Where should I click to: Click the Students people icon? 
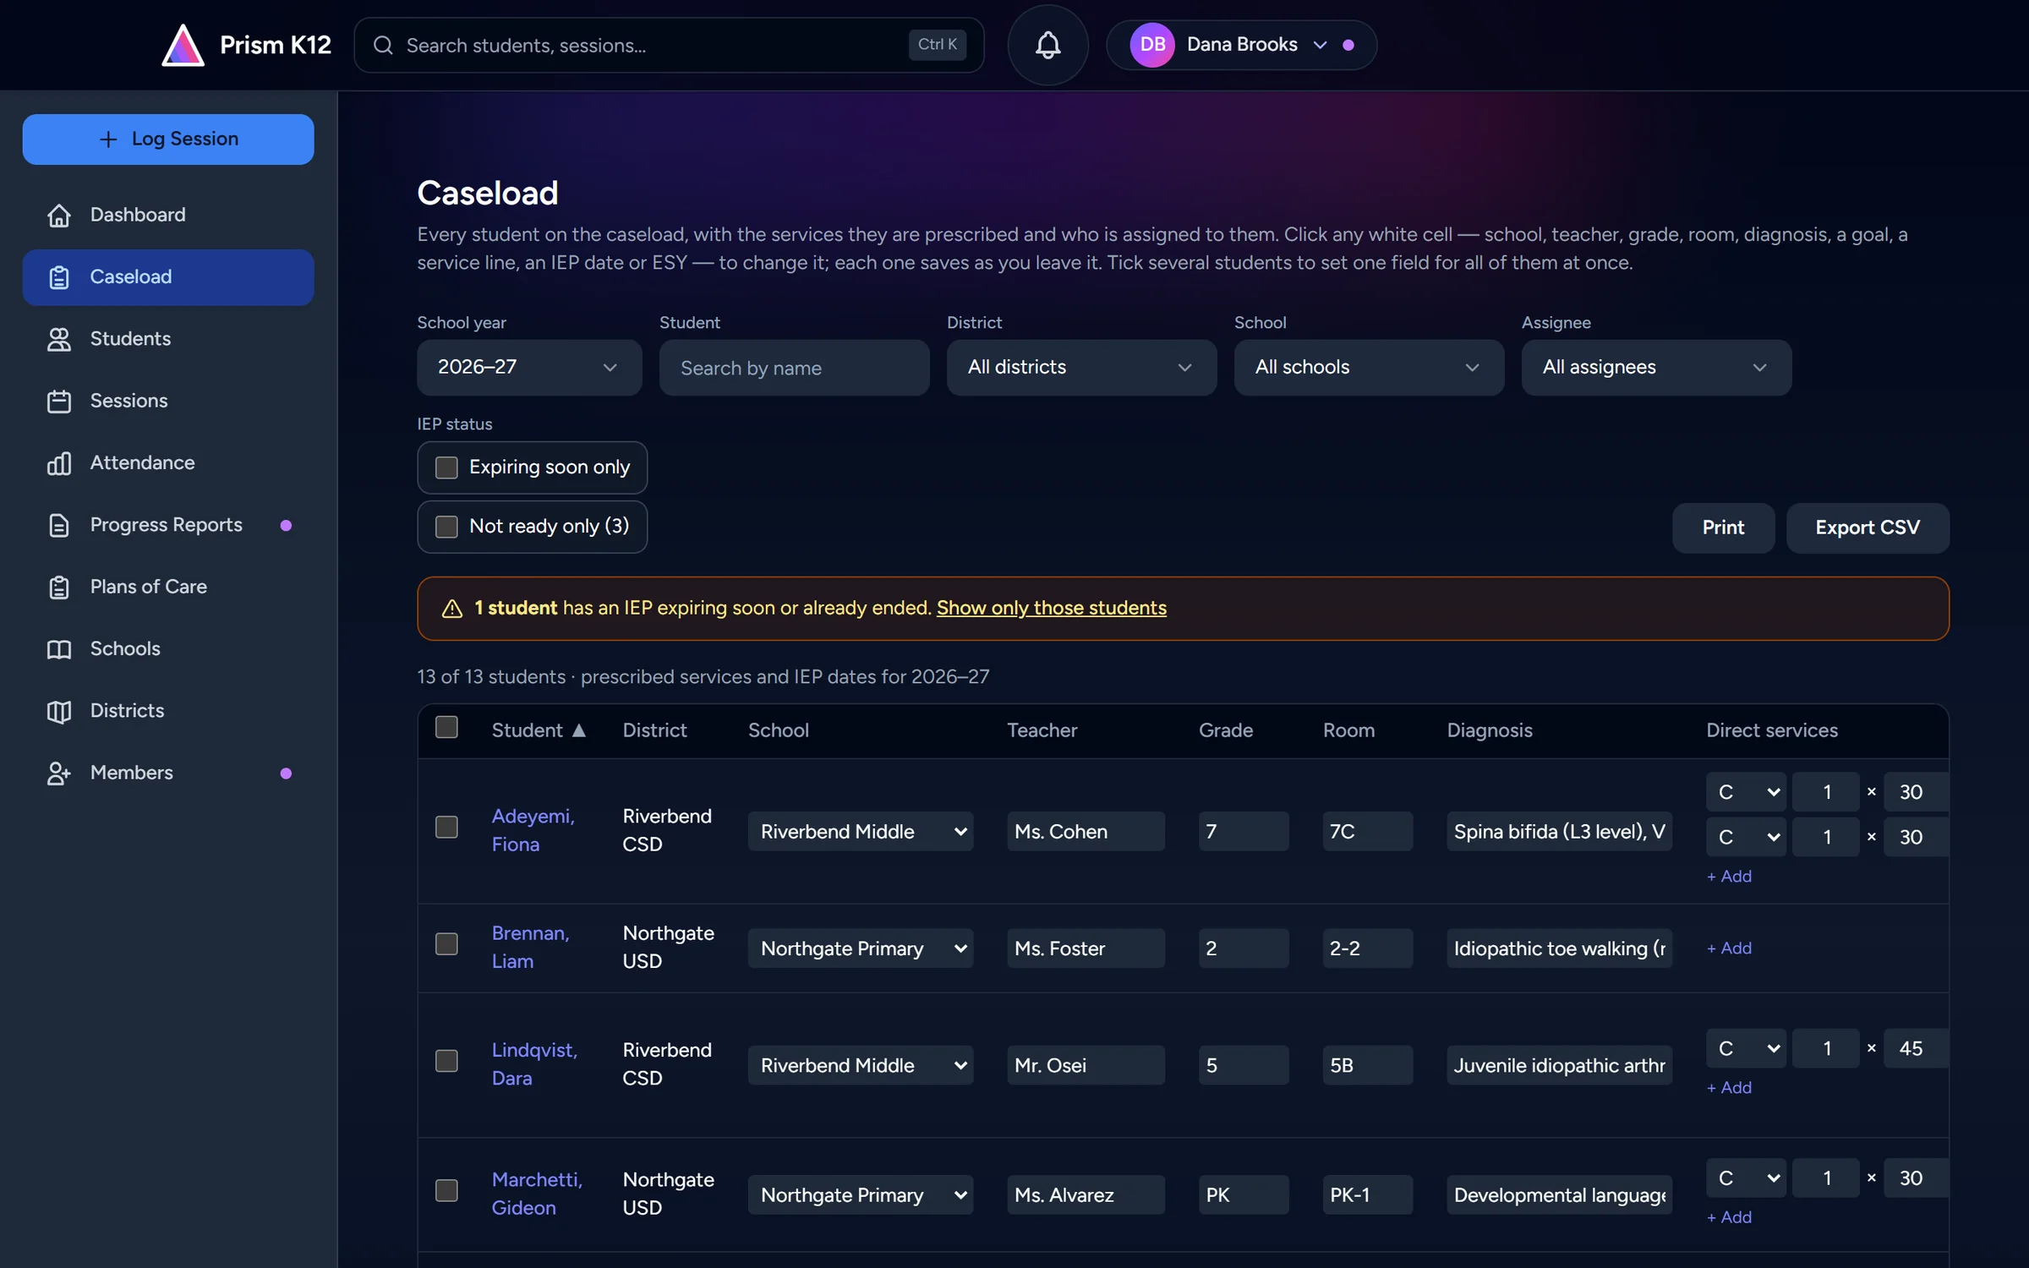coord(59,339)
